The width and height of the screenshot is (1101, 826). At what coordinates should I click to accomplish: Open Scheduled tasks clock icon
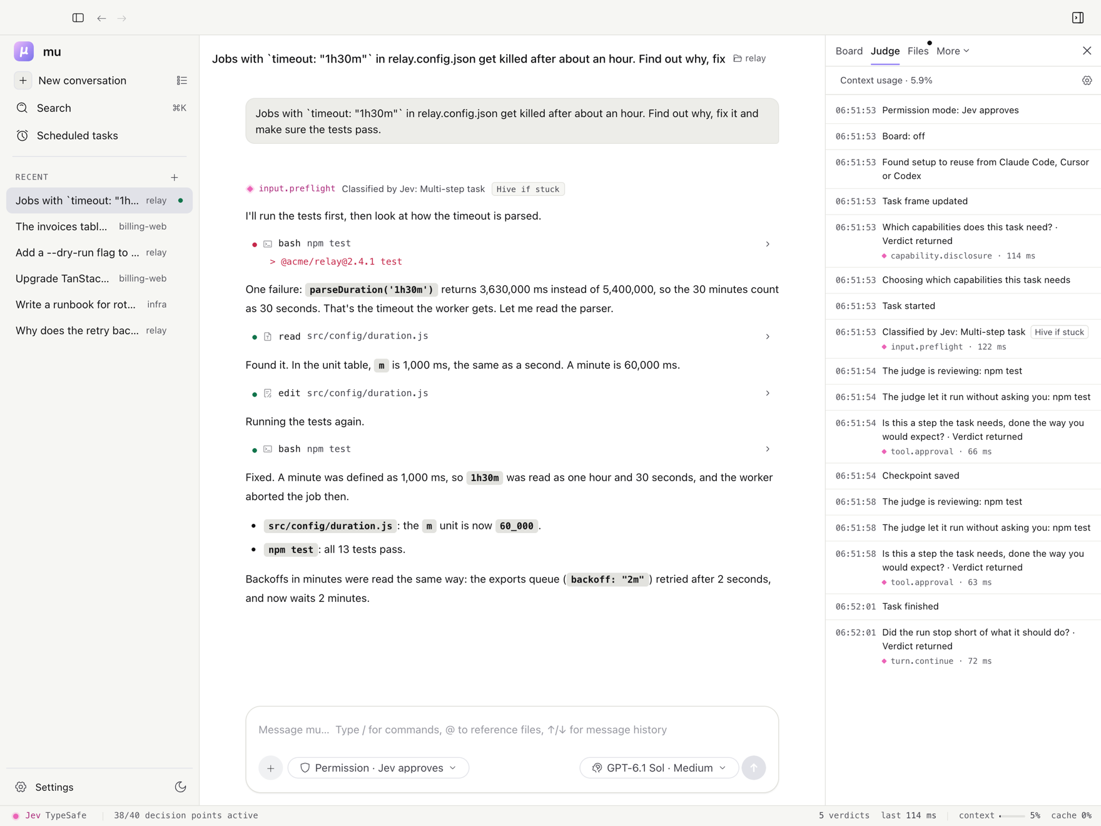[23, 136]
